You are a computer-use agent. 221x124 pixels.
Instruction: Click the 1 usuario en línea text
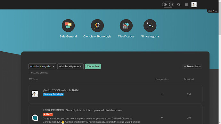39,73
